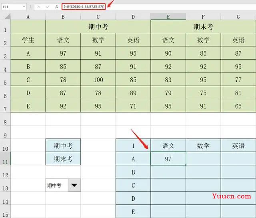This screenshot has width=256, height=218.
Task: Select column F header
Action: tap(203, 17)
